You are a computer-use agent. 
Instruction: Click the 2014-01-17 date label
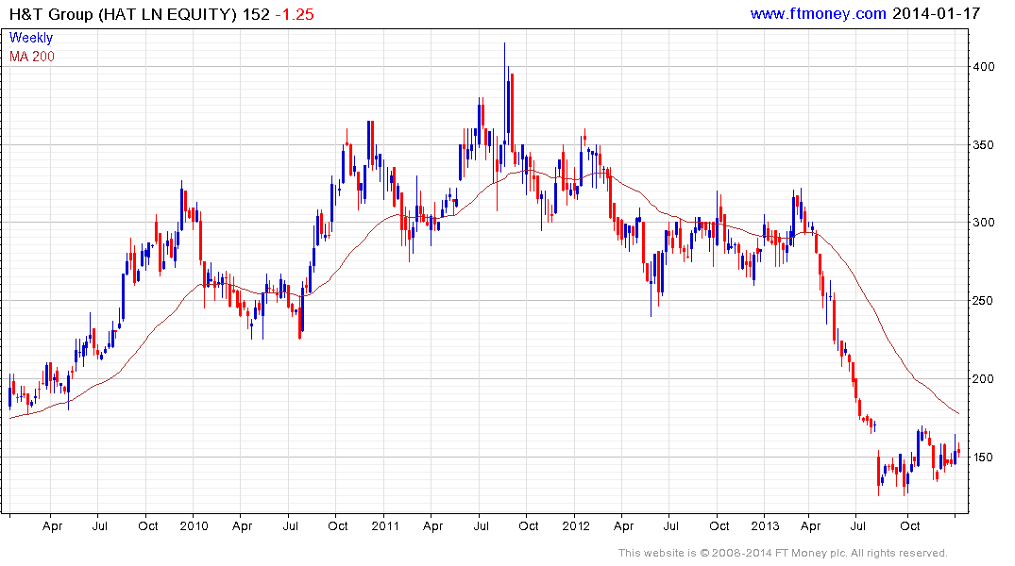click(x=936, y=13)
